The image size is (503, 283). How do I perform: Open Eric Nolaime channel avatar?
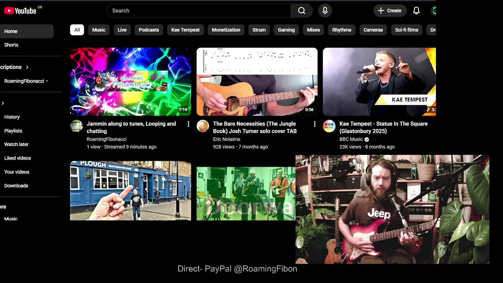203,126
